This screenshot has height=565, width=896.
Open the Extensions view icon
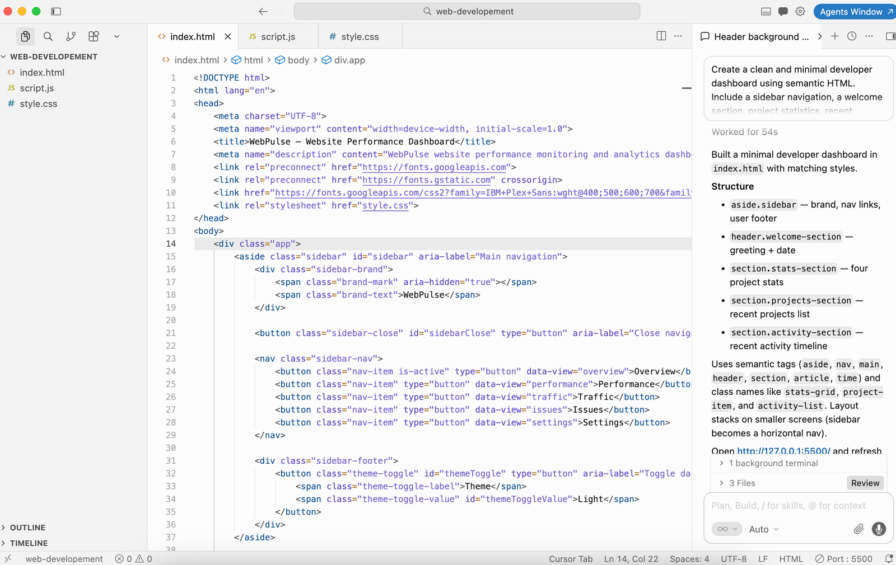[94, 36]
